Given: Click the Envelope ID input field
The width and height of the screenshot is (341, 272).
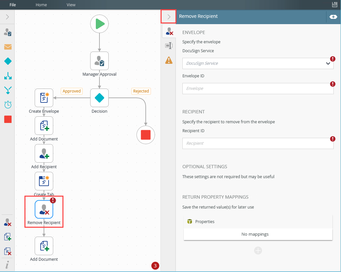Looking at the screenshot, I should (258, 88).
